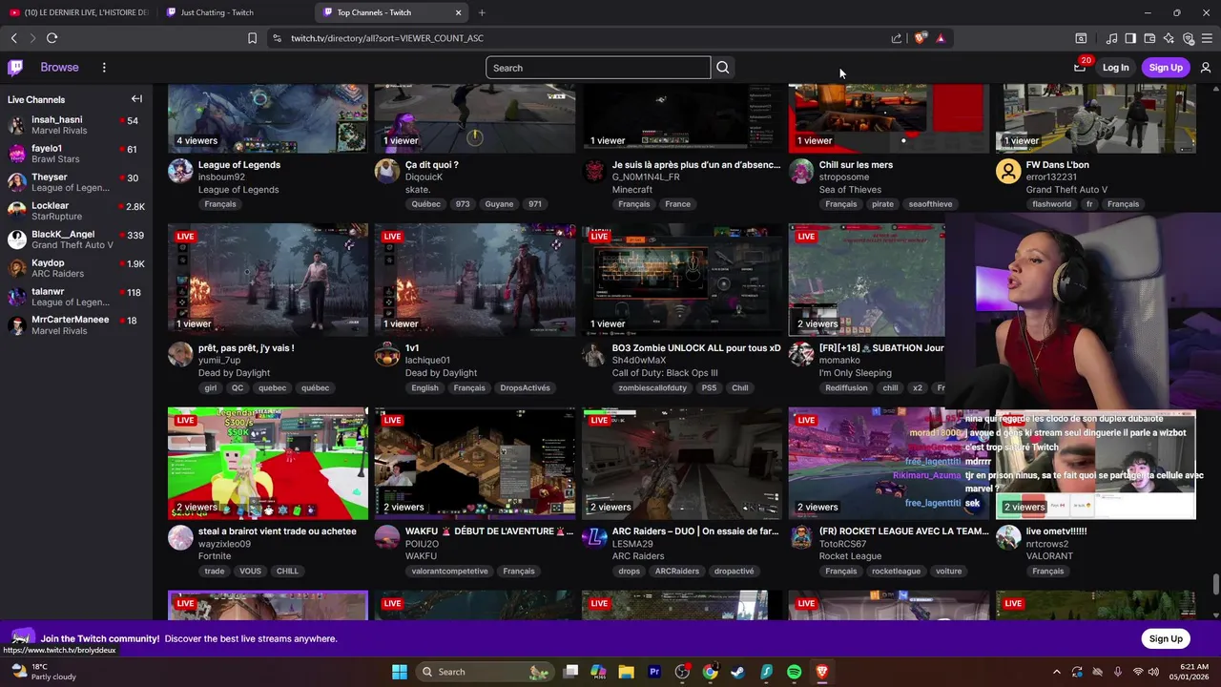
Task: Open fayelo1 Brawl Stars sidebar channel
Action: 76,154
